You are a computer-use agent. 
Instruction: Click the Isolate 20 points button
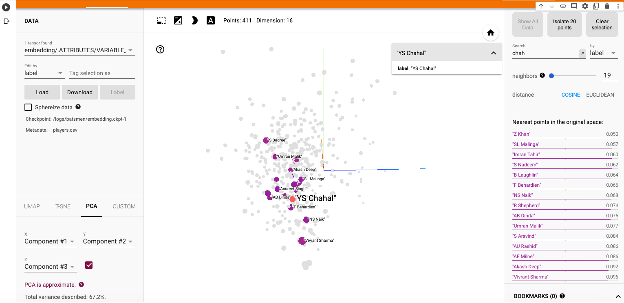pos(564,24)
